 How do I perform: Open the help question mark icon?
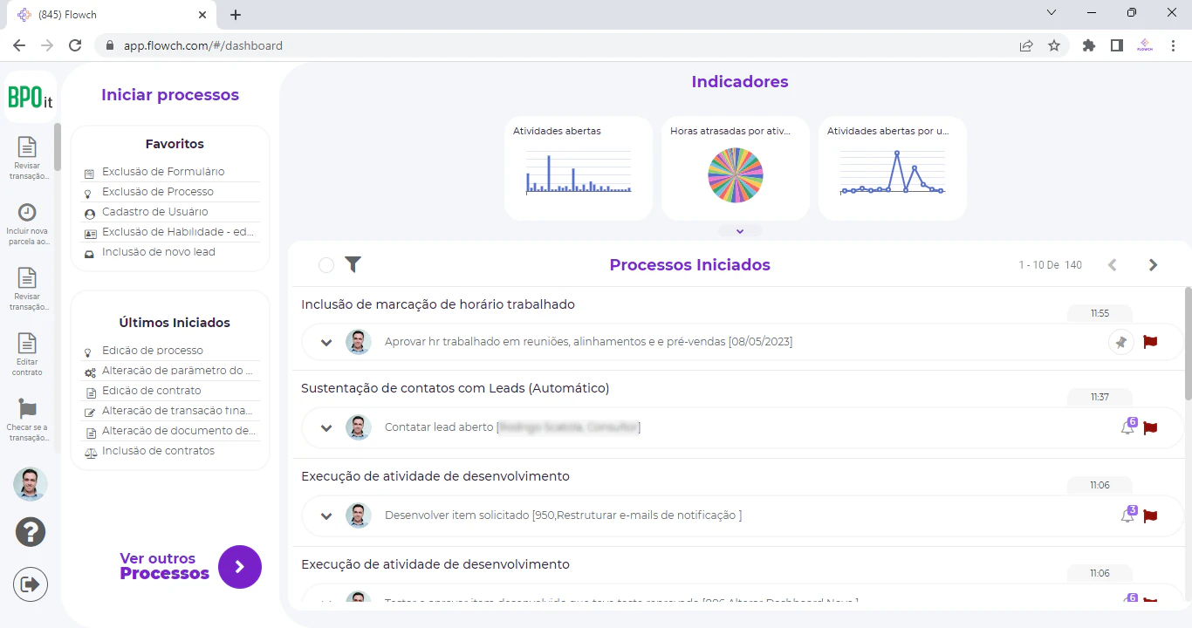tap(30, 531)
